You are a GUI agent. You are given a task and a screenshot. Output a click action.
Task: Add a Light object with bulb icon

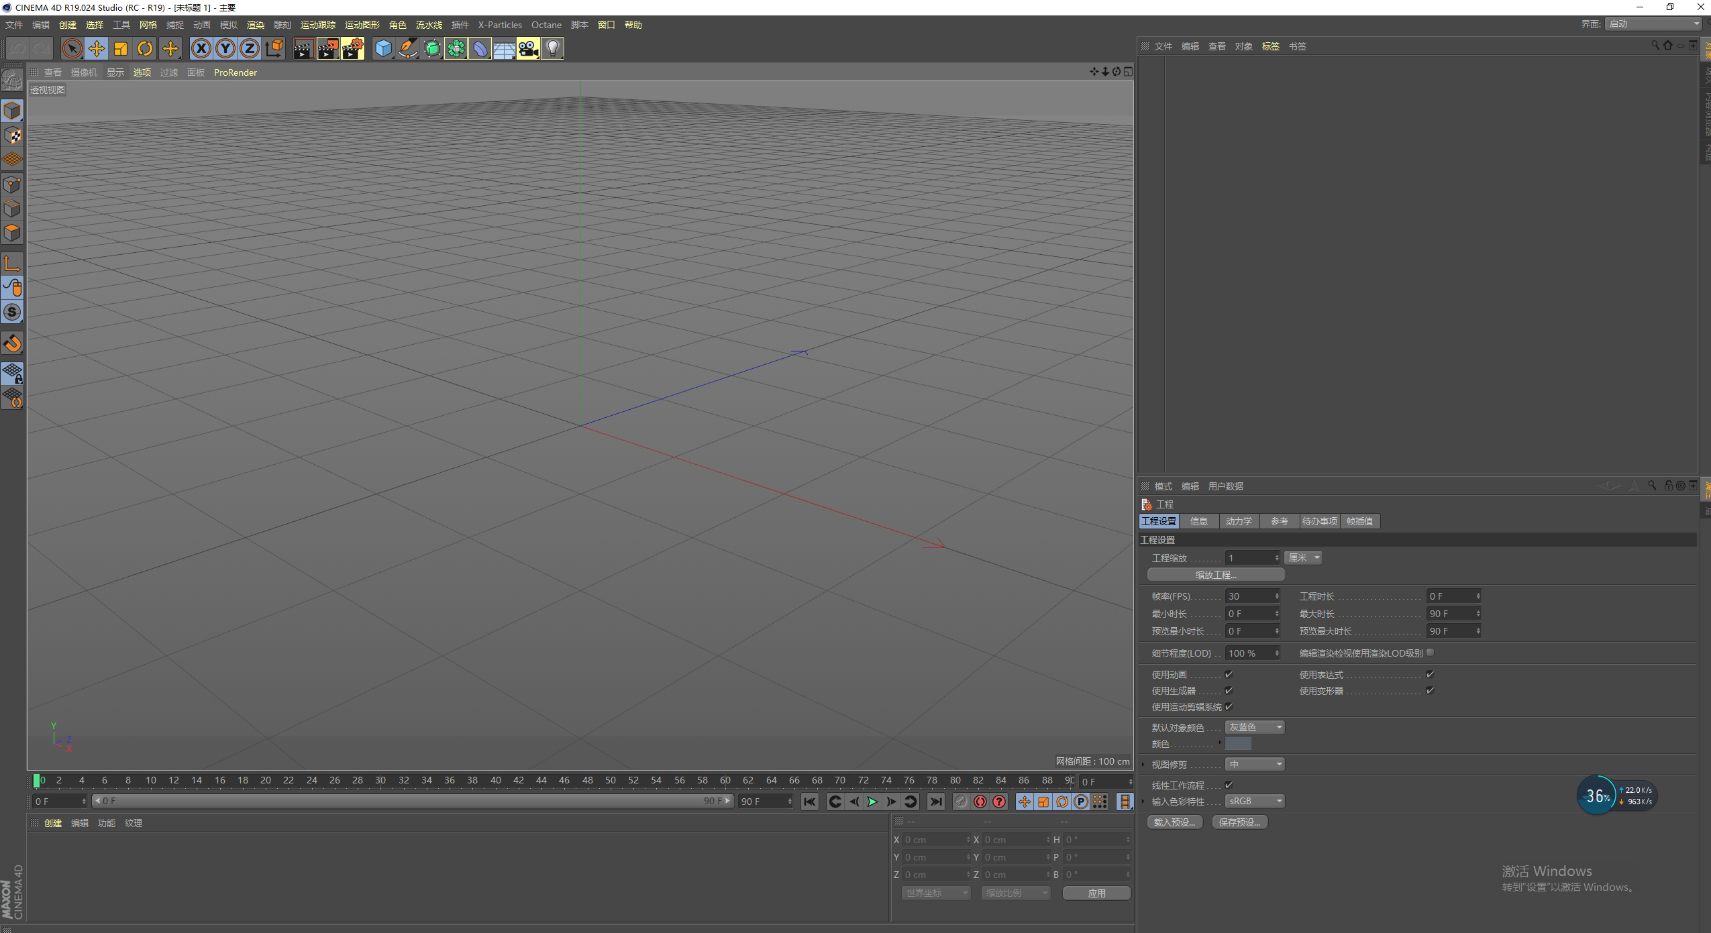click(552, 48)
